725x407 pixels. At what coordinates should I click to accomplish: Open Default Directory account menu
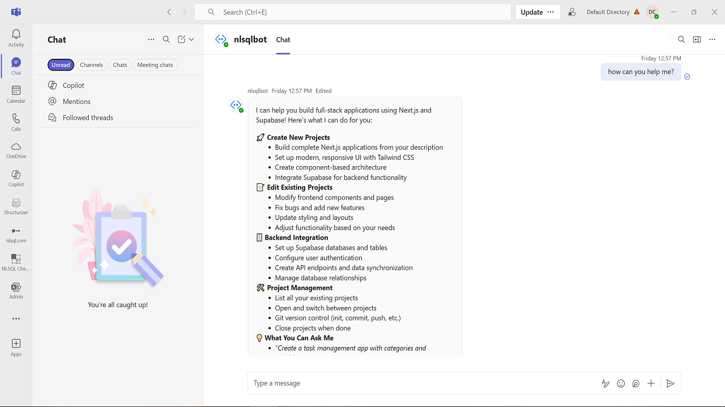pyautogui.click(x=608, y=12)
